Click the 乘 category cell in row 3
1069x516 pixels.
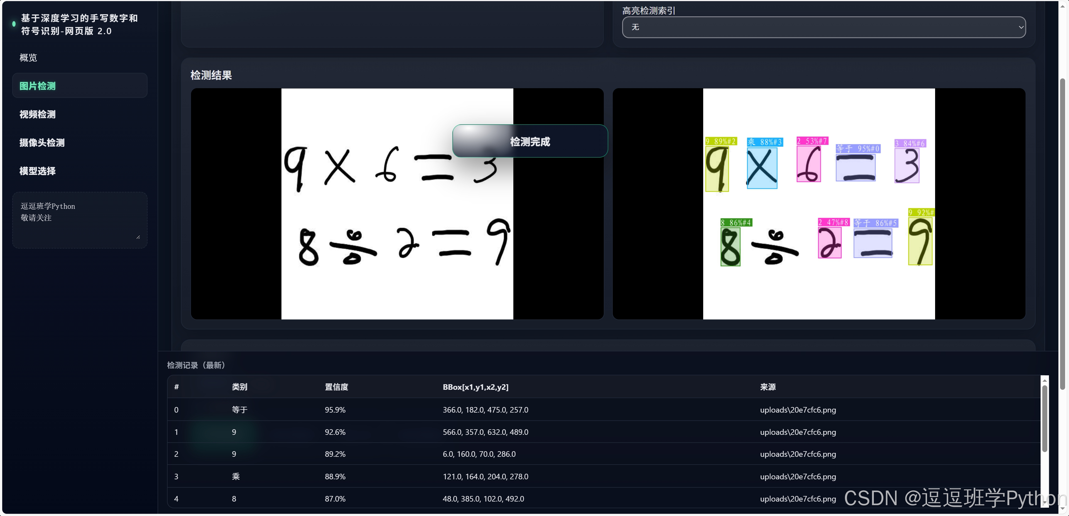click(236, 476)
